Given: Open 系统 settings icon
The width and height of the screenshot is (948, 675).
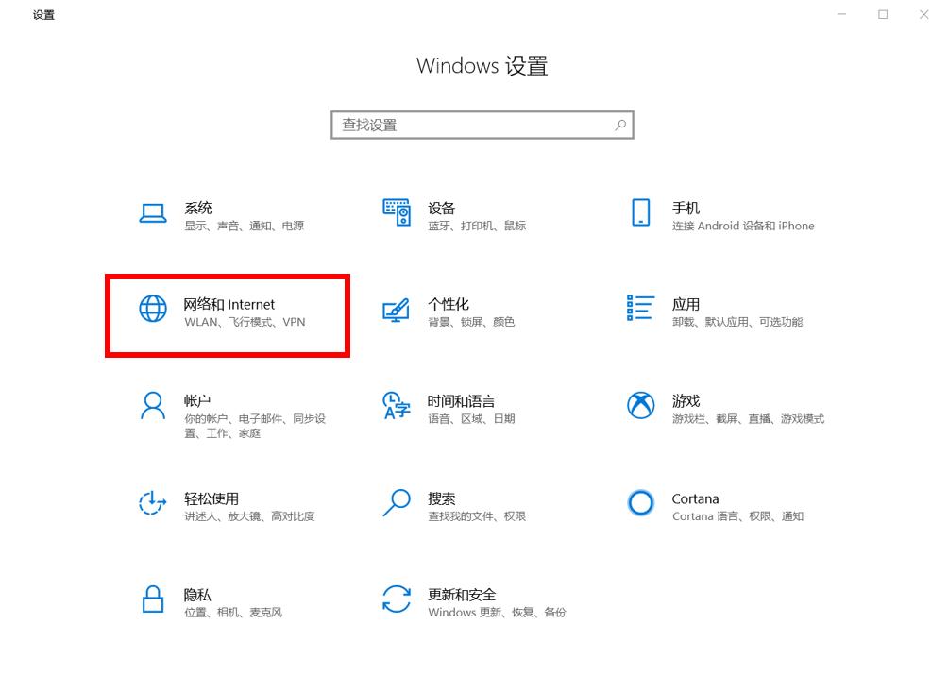Looking at the screenshot, I should pos(152,213).
